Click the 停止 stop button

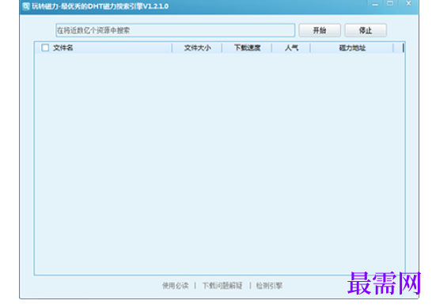[366, 30]
